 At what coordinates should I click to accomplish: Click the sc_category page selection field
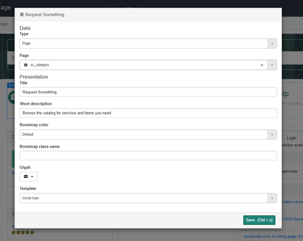tap(143, 65)
